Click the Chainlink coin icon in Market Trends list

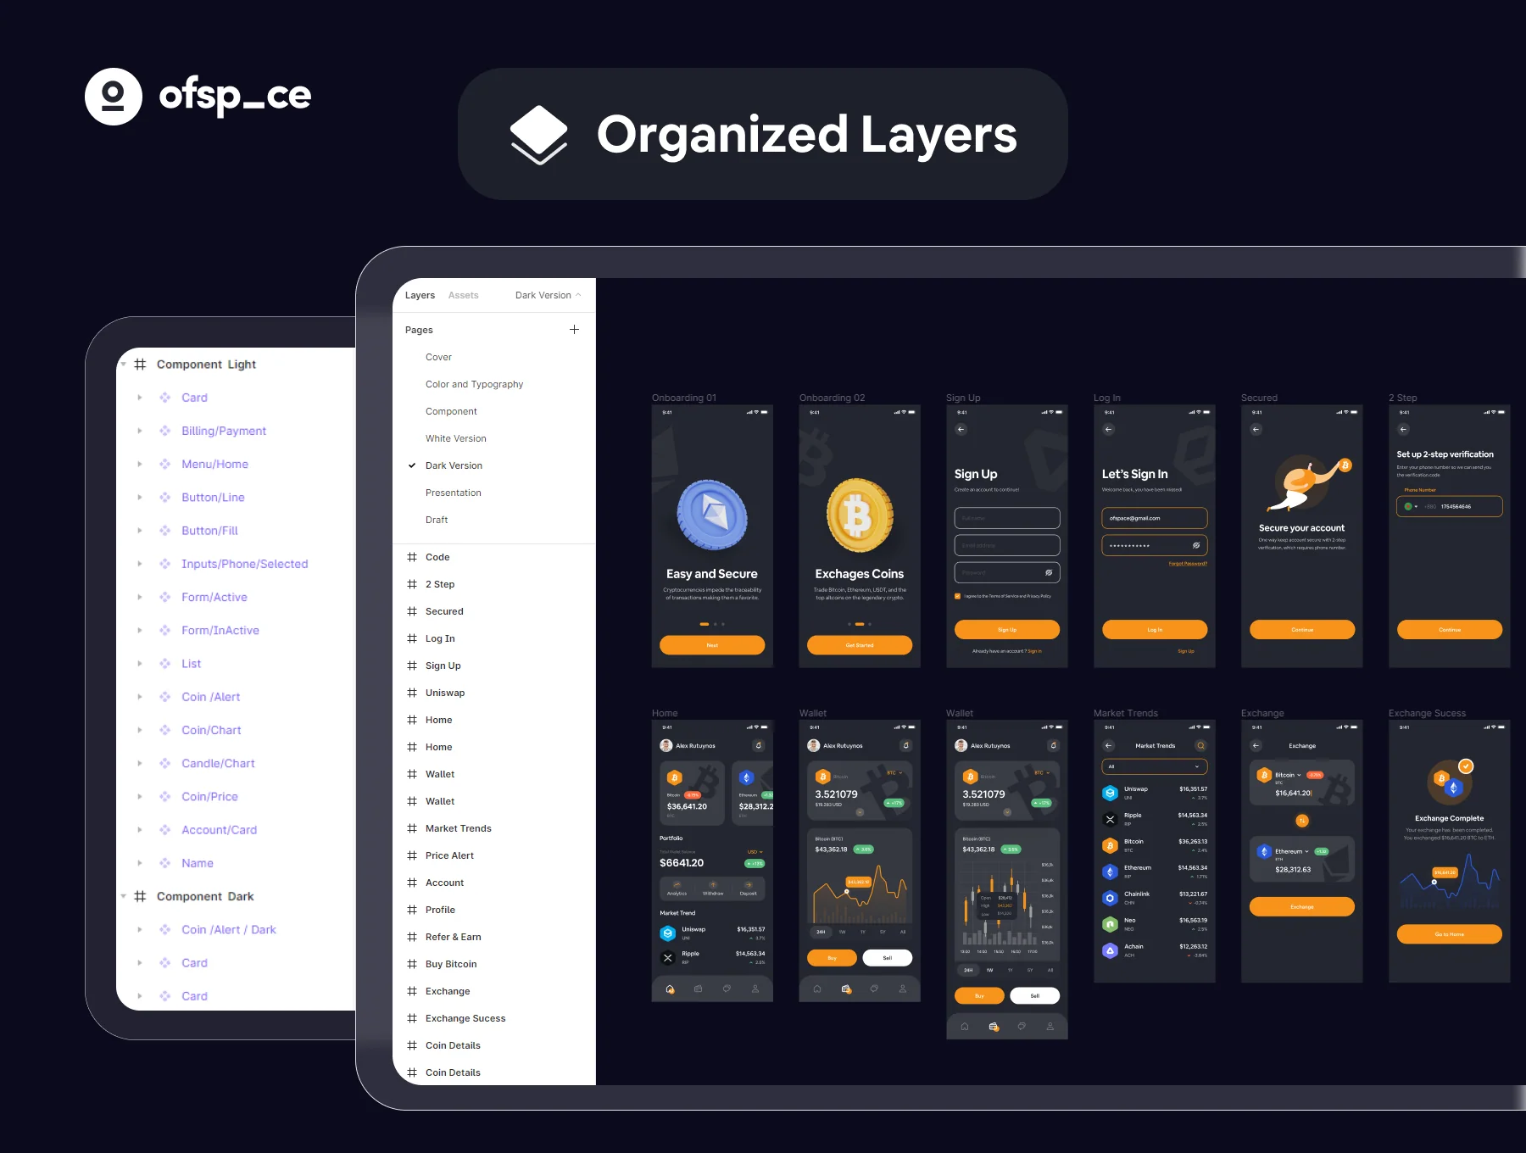pyautogui.click(x=1110, y=898)
